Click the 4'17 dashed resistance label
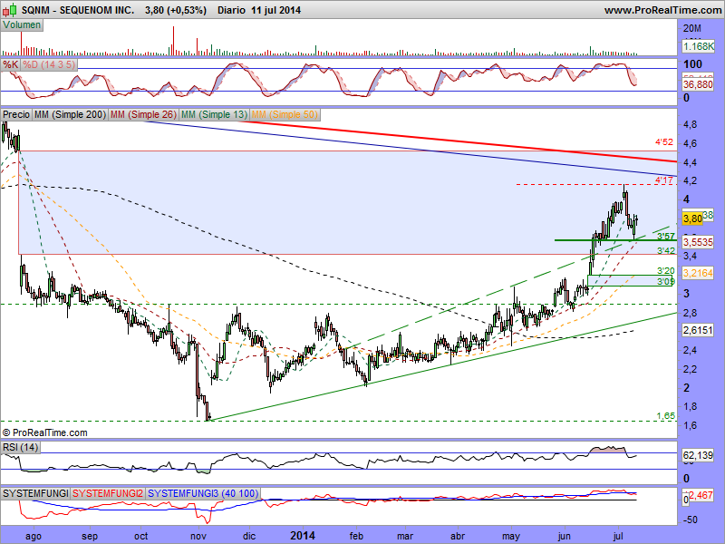The width and height of the screenshot is (725, 544). point(664,180)
